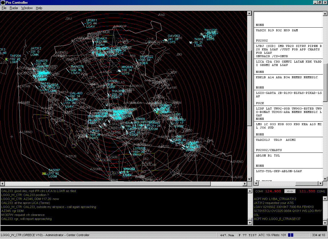Click chat line 'N1307W: request vfr clearance'

pyautogui.click(x=23, y=215)
